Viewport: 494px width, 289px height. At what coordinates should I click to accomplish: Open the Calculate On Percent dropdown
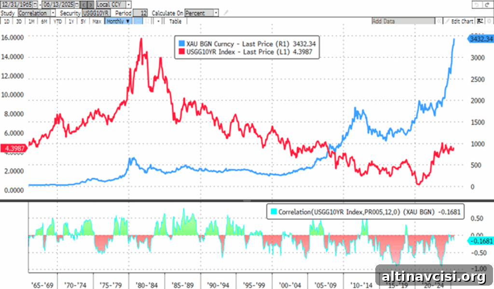[216, 13]
